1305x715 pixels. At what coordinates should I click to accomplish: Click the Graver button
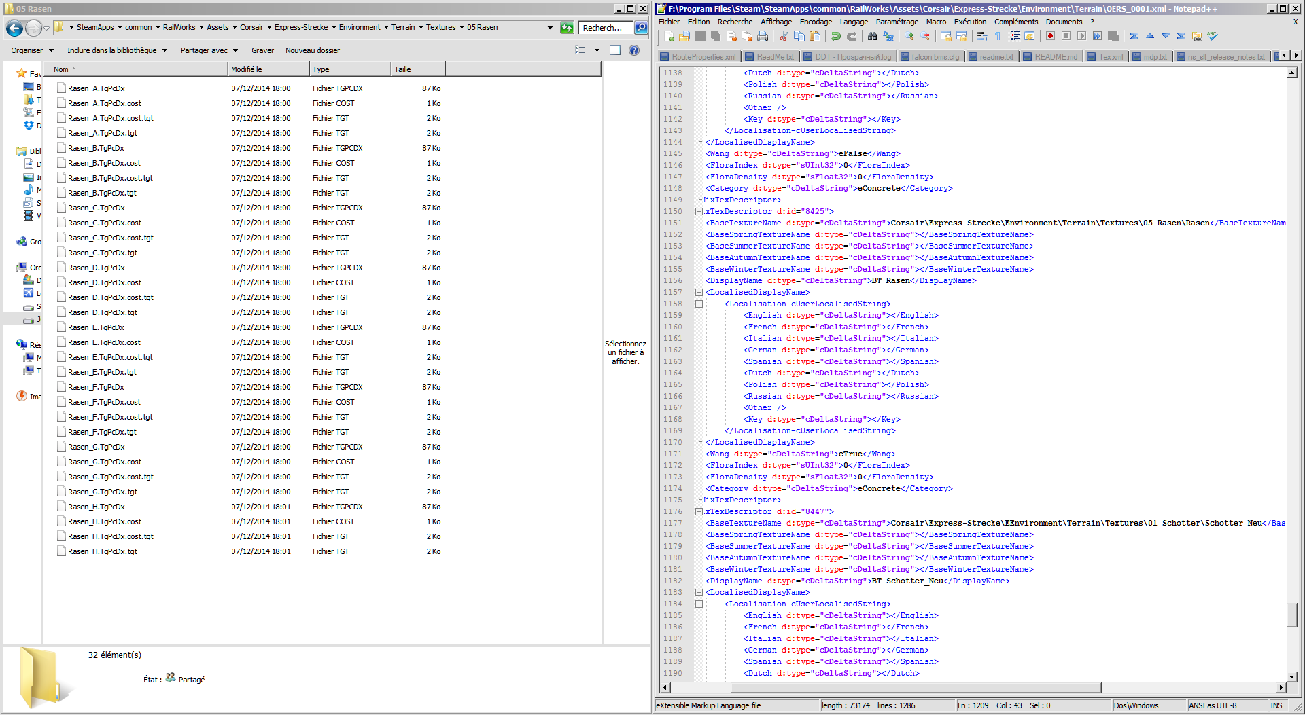click(262, 50)
